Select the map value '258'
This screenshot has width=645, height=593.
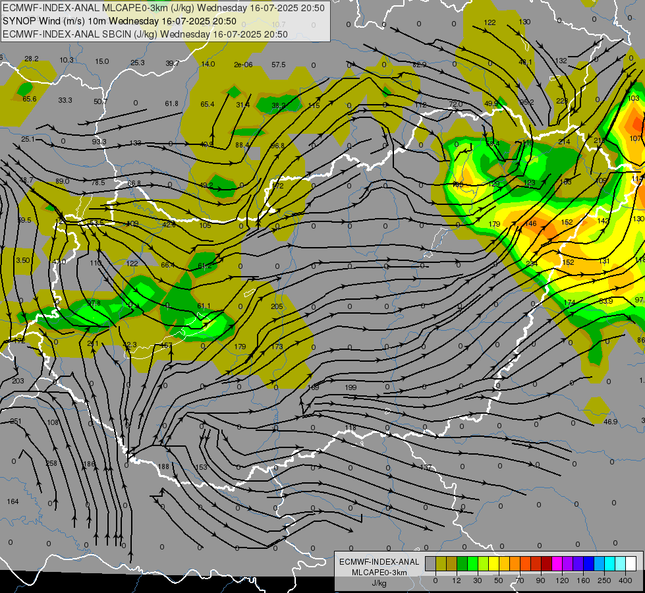point(51,463)
